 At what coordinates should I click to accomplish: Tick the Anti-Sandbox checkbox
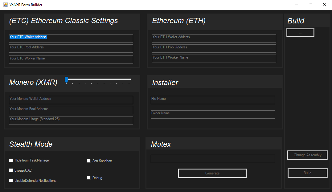[89, 161]
